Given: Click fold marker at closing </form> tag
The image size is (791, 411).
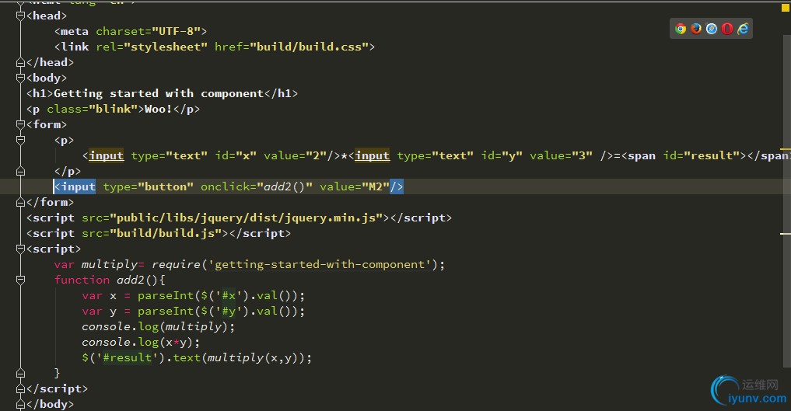Looking at the screenshot, I should point(21,203).
